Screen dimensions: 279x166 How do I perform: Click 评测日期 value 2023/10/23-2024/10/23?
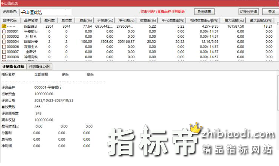54,100
